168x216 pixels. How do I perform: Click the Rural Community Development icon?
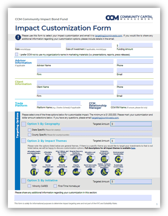[90, 172]
